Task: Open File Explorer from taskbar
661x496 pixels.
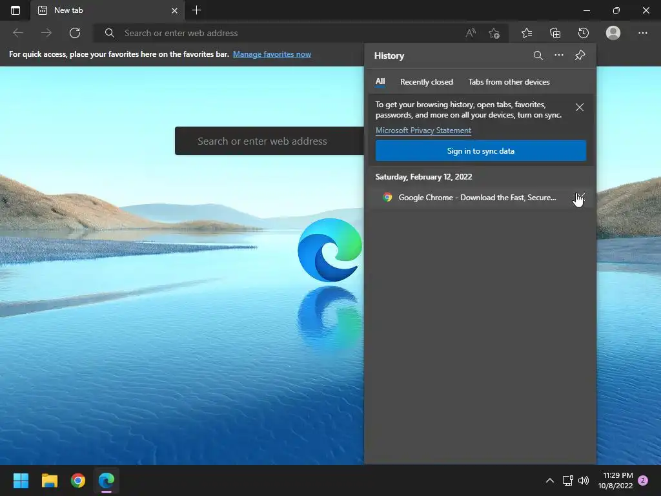Action: pyautogui.click(x=49, y=480)
